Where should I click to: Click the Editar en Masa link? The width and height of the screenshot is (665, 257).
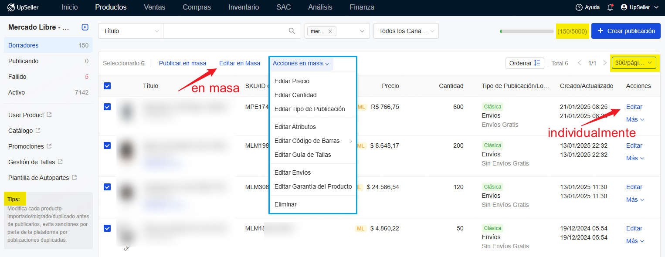[239, 63]
